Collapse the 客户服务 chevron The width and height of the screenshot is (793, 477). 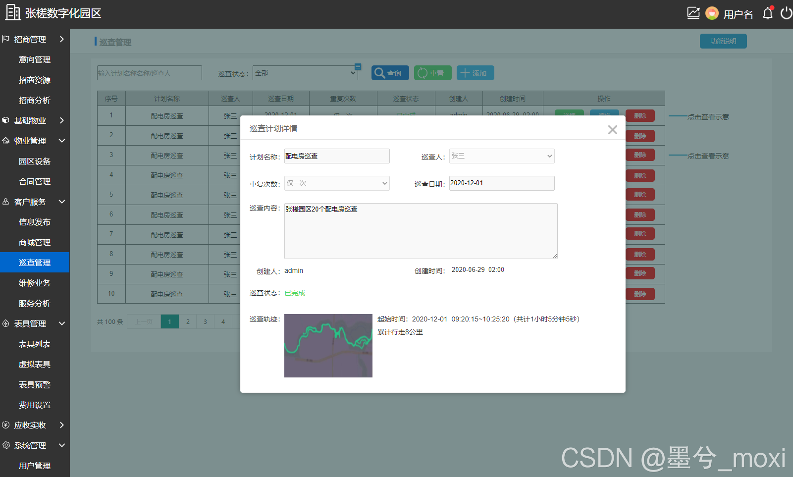click(x=62, y=202)
